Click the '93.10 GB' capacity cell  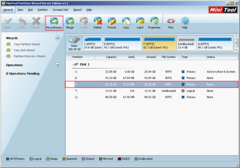pos(111,78)
